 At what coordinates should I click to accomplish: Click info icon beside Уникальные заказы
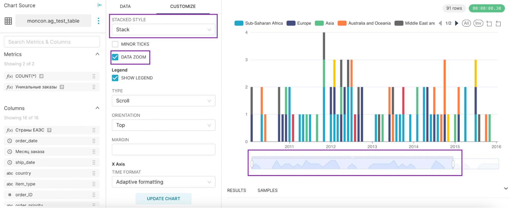pos(62,87)
